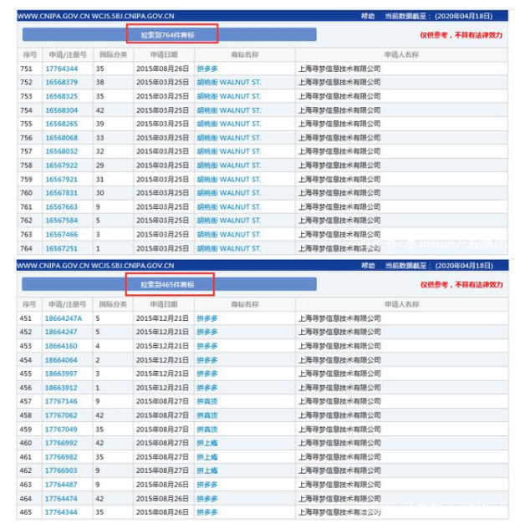Viewport: 525px width, 524px height.
Task: Click red notice 仅供参考 in upper panel
Action: [x=461, y=35]
